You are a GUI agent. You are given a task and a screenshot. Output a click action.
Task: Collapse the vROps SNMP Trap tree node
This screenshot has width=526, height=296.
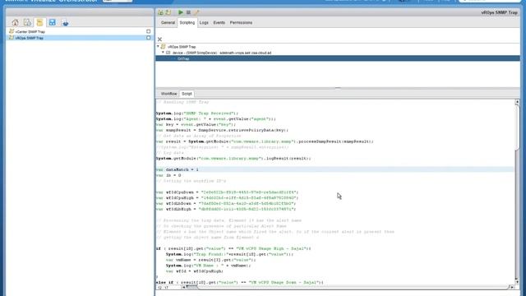click(x=158, y=47)
